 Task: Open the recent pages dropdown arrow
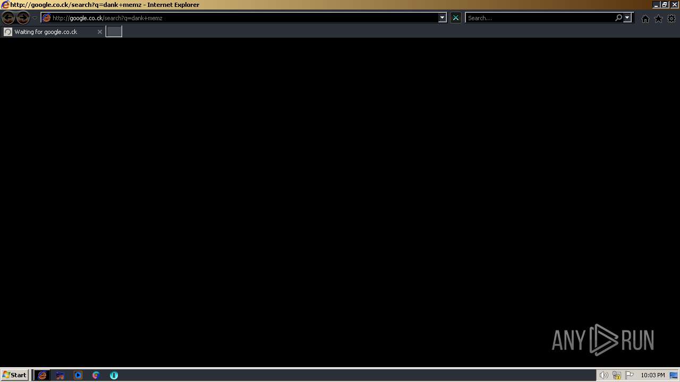point(35,18)
